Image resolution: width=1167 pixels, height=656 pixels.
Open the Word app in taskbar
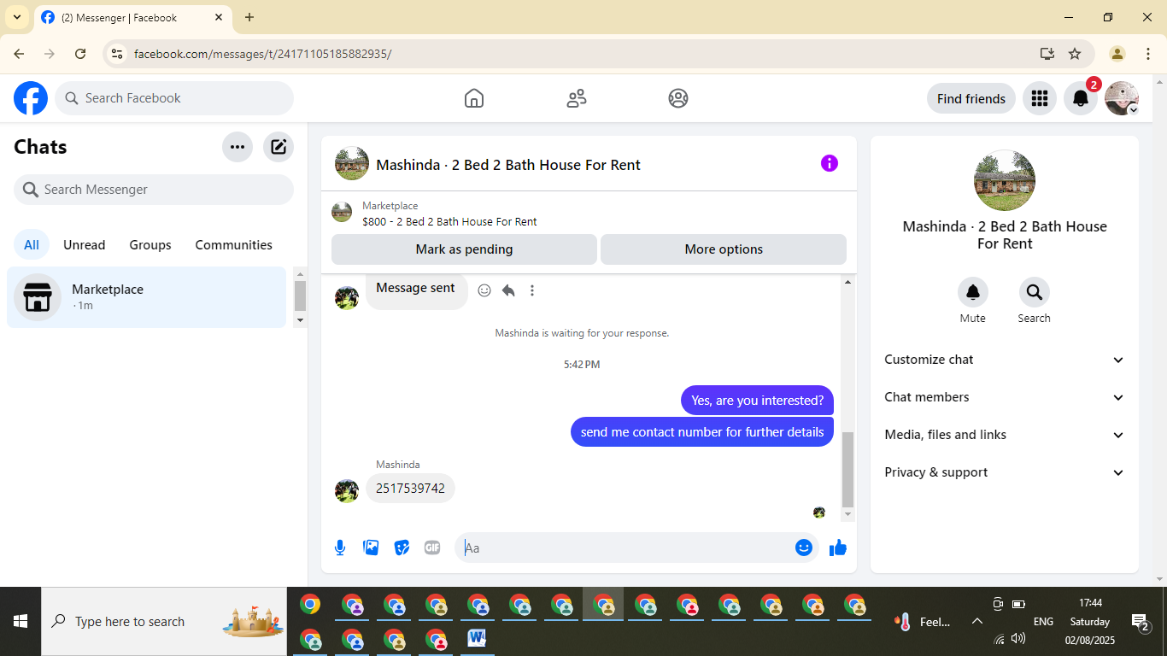[x=477, y=638]
